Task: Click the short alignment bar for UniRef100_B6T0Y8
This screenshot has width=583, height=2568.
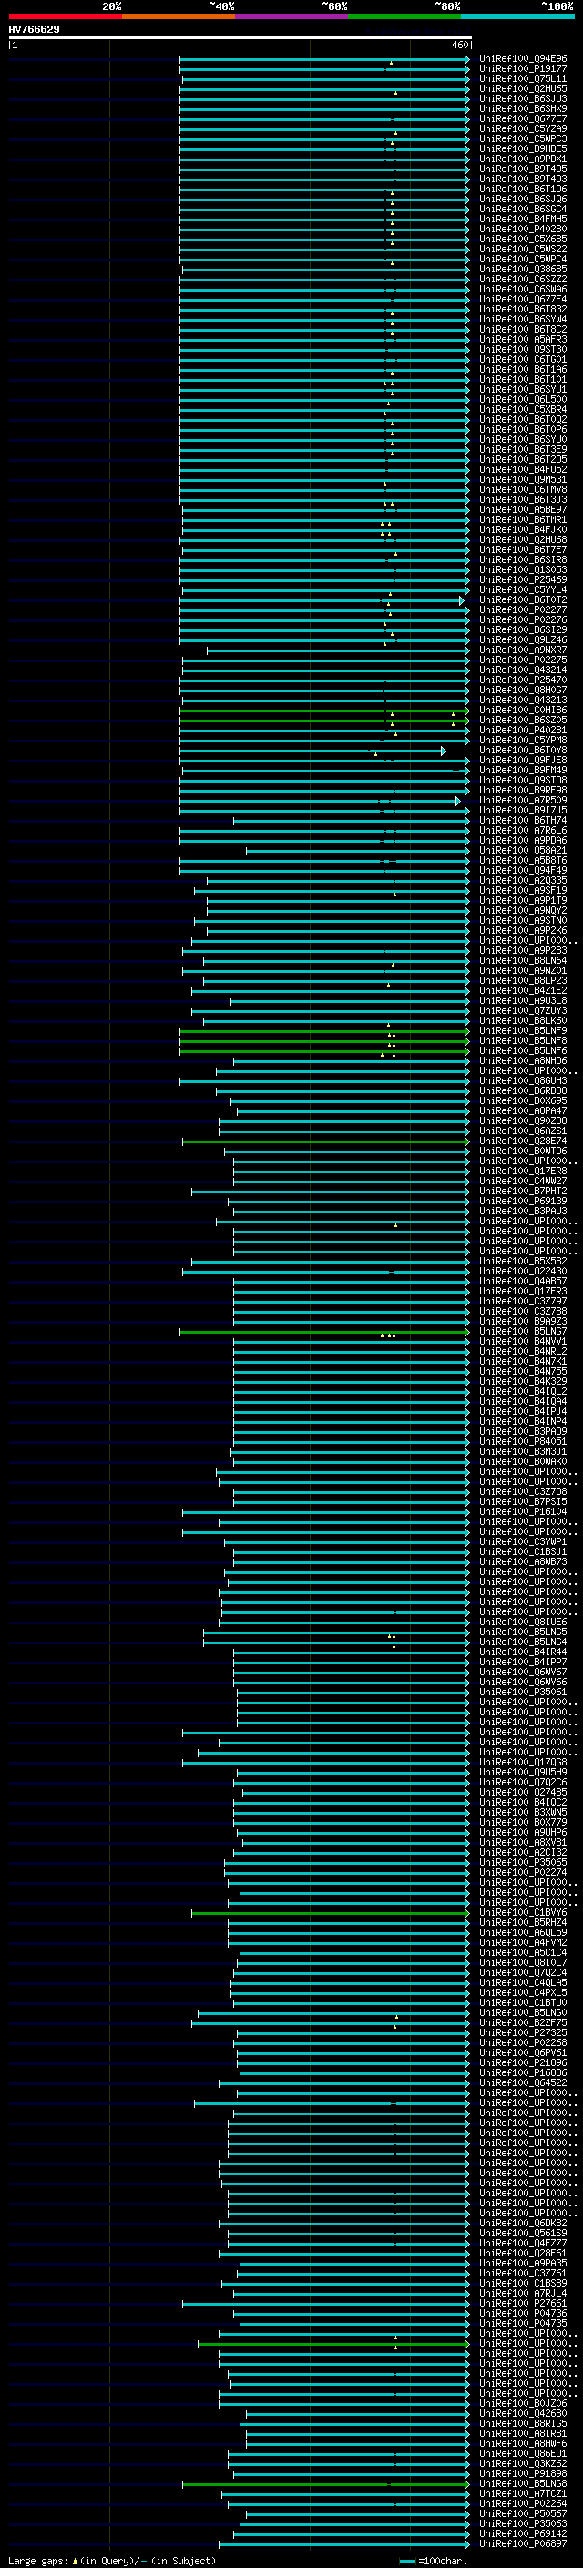Action: coord(312,751)
